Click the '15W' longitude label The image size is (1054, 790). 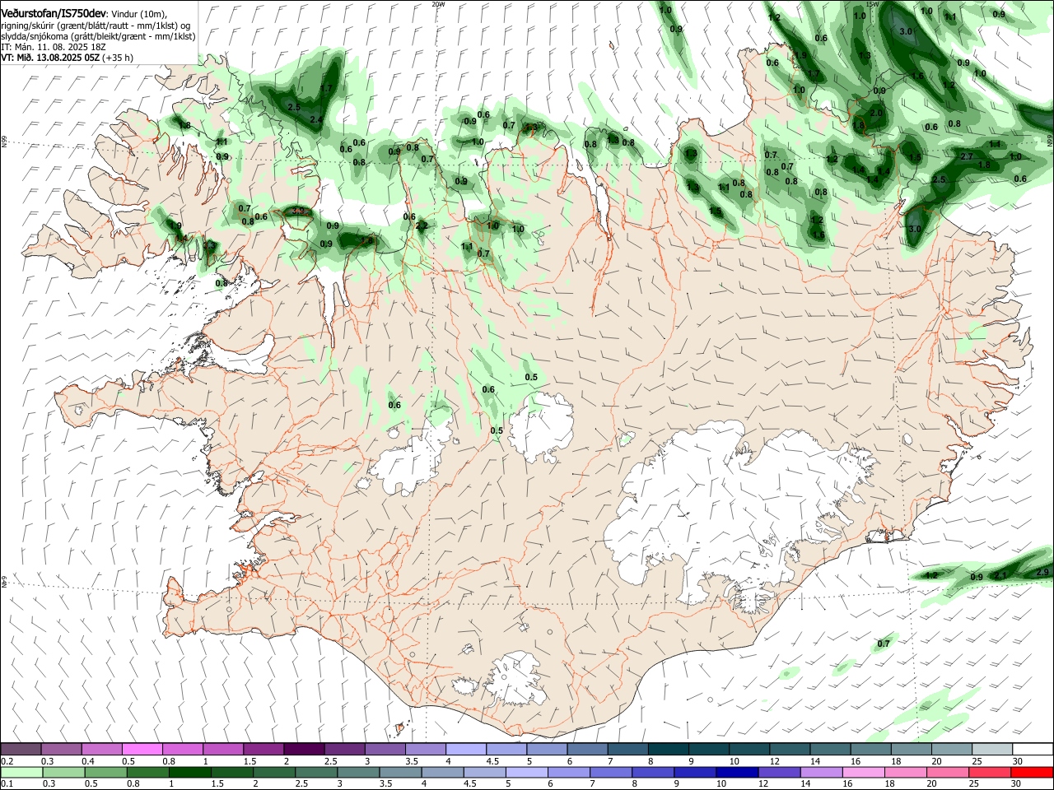pyautogui.click(x=873, y=4)
